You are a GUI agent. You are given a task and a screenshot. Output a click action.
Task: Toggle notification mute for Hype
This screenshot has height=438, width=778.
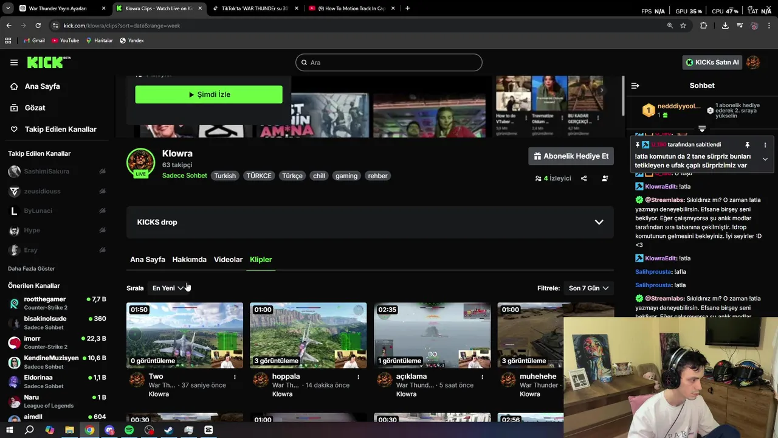click(x=102, y=231)
